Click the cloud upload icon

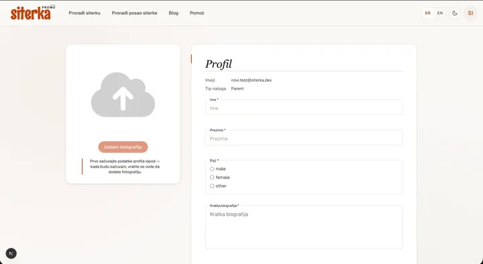[123, 94]
